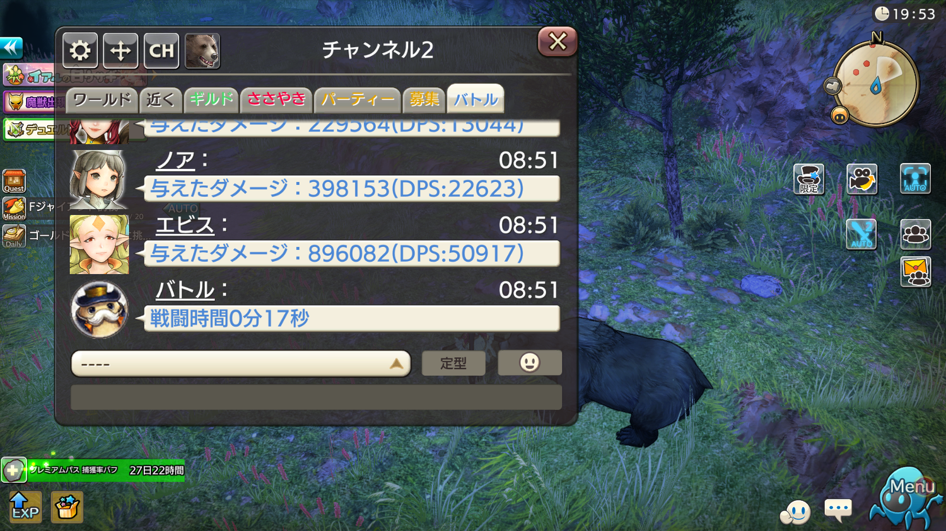Open the EXP boost icon
946x531 pixels.
(25, 507)
